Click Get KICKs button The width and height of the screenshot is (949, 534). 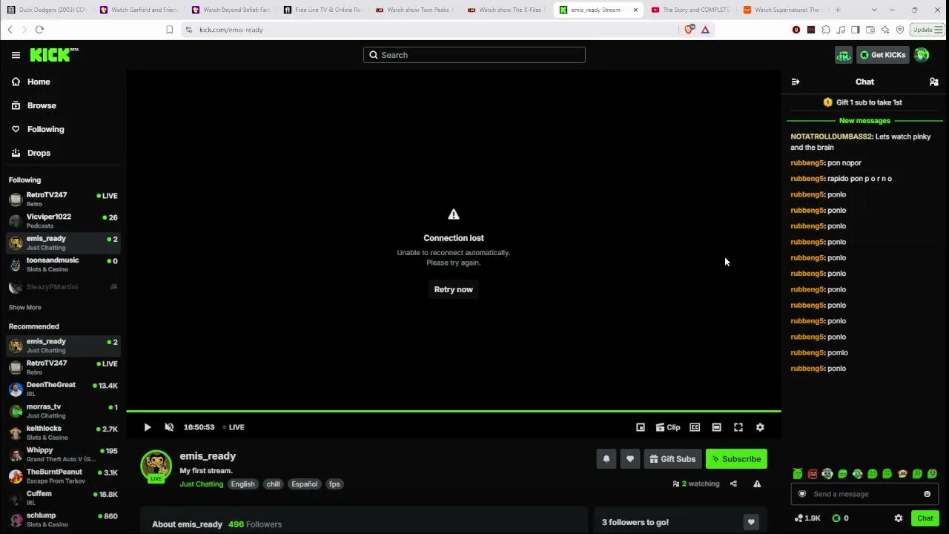883,55
